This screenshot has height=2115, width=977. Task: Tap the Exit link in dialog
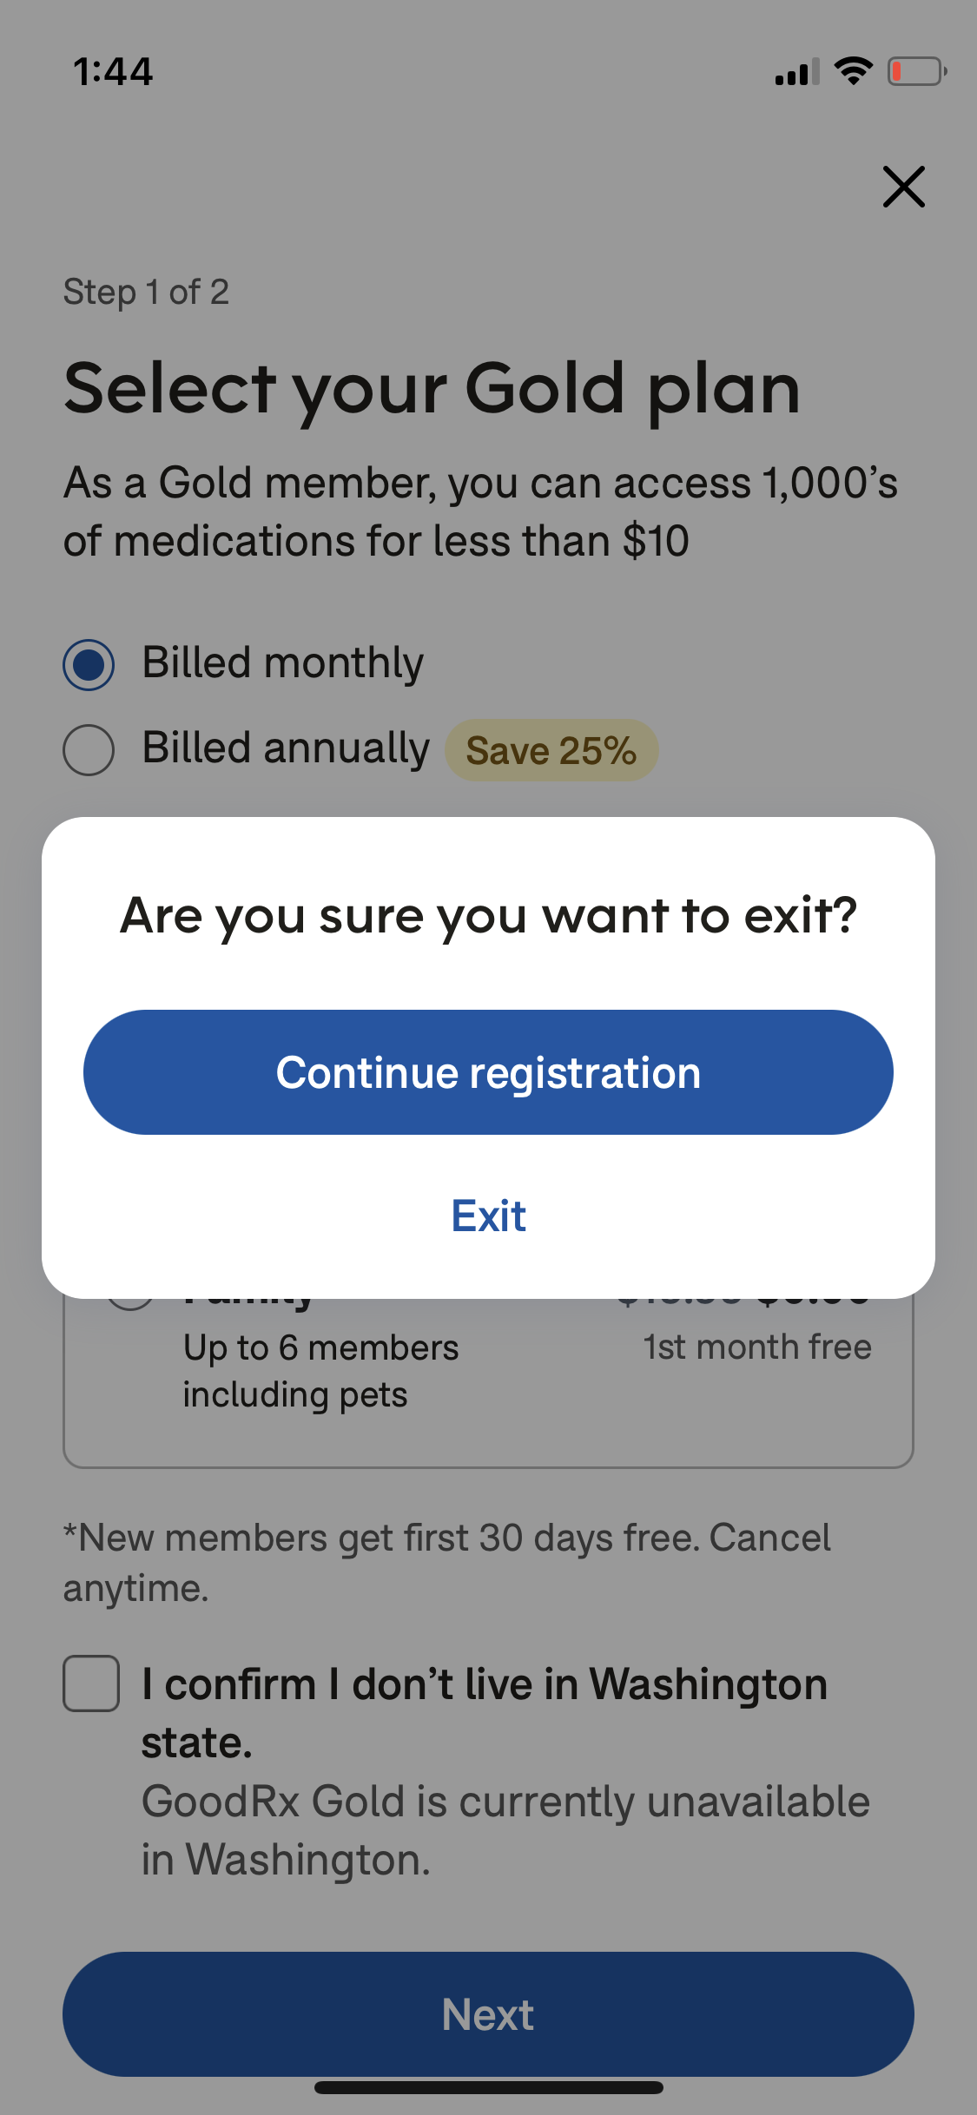coord(488,1216)
